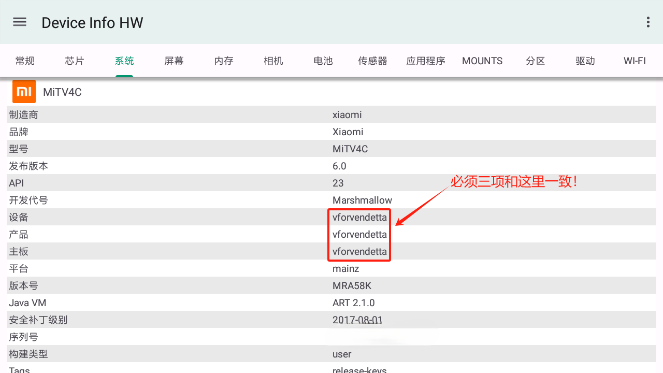Open the 驱动 tab
This screenshot has height=373, width=663.
coord(585,61)
